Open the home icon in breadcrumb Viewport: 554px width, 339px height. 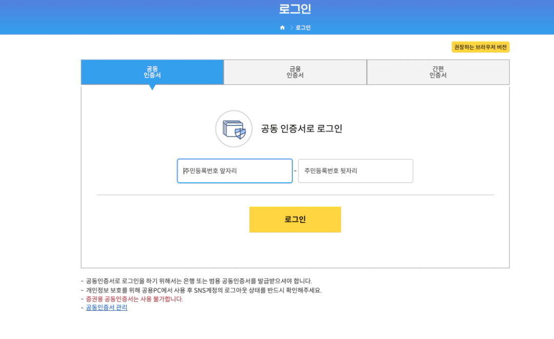coord(282,28)
